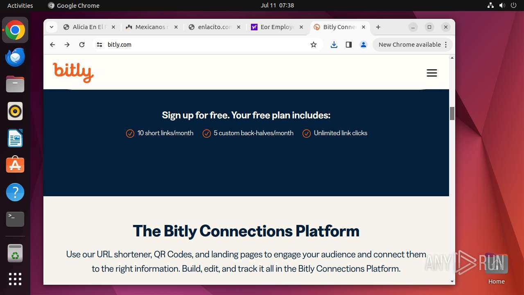
Task: Switch to the Eor Employe tab
Action: point(277,27)
